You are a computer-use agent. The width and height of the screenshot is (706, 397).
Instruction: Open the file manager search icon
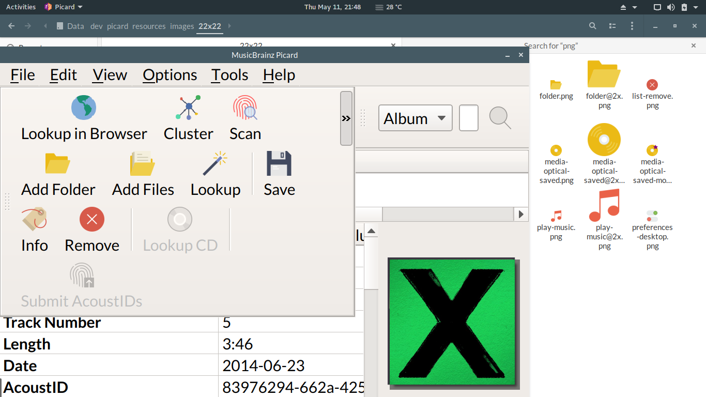click(593, 26)
